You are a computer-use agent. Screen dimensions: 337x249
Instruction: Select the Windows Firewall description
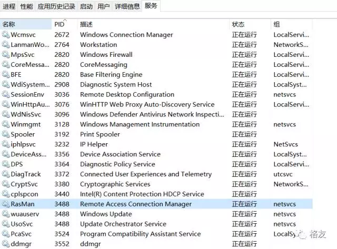(x=106, y=55)
